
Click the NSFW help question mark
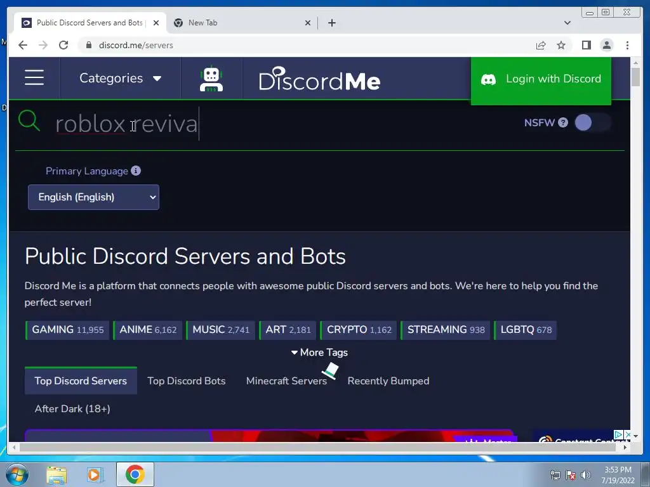[562, 122]
